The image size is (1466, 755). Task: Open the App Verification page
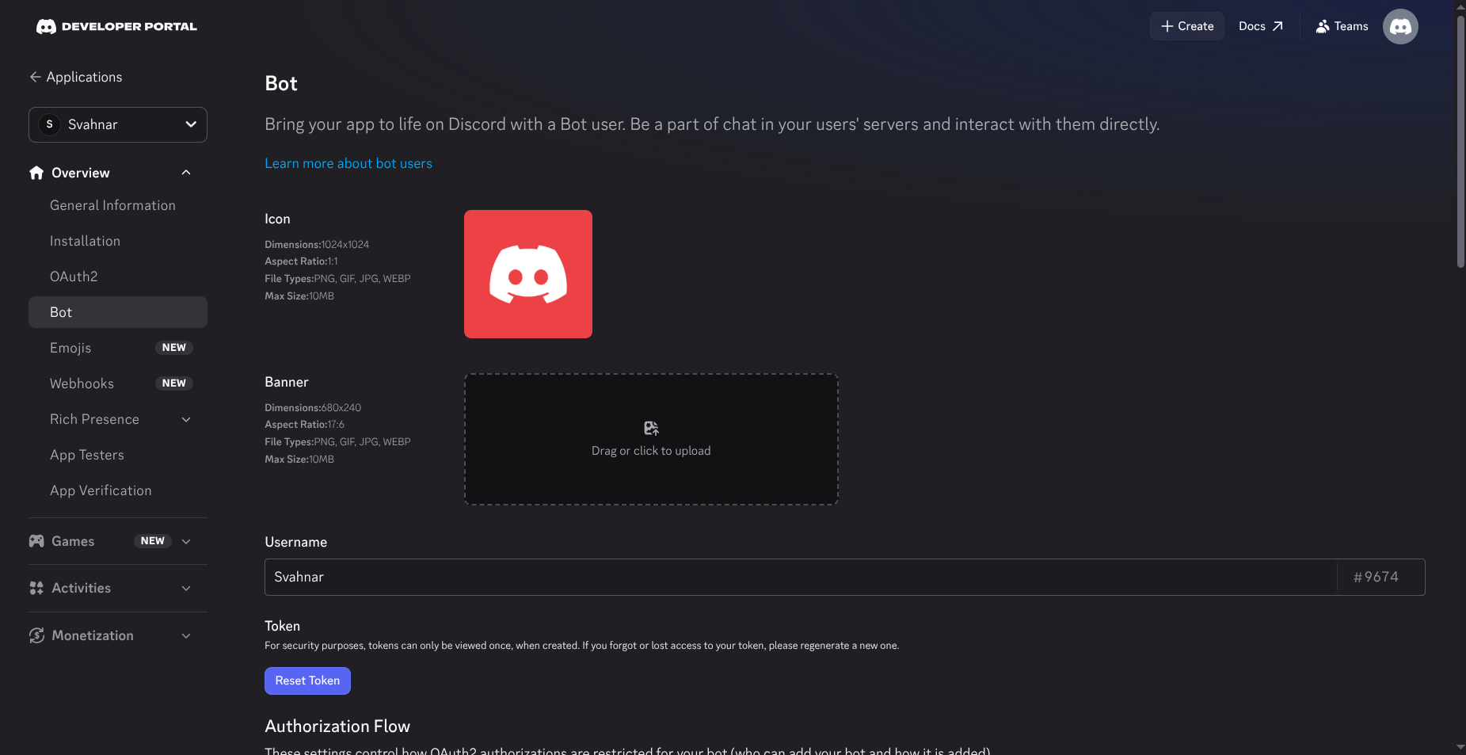coord(118,490)
